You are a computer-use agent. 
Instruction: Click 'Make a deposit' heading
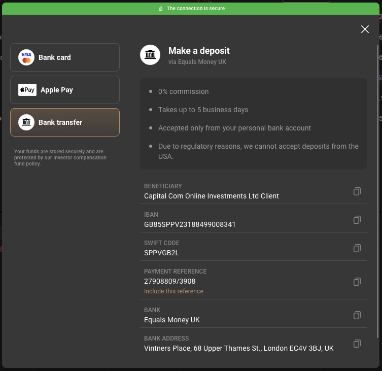pyautogui.click(x=199, y=51)
